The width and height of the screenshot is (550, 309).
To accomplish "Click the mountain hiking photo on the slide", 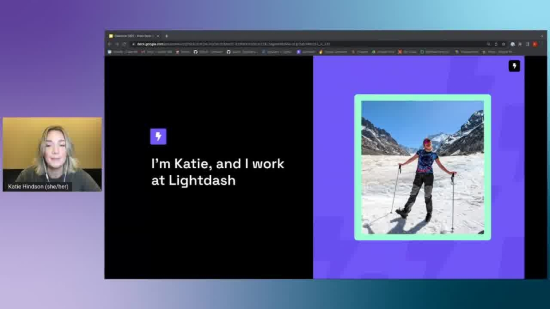I will (423, 167).
